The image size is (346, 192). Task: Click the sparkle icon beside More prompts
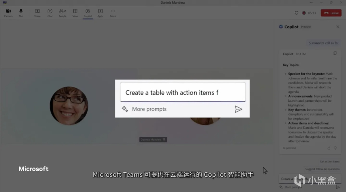coord(125,109)
